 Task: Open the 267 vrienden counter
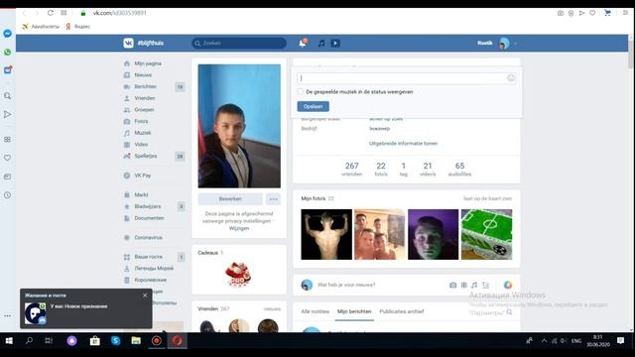coord(351,169)
